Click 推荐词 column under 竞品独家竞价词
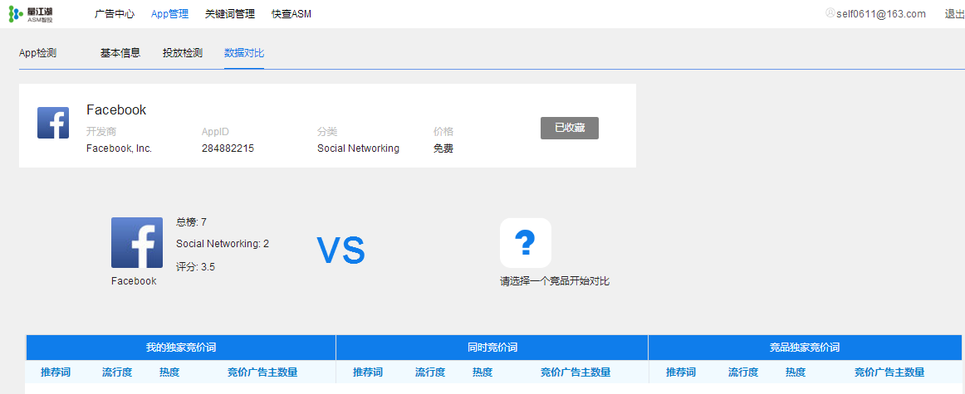Image resolution: width=965 pixels, height=394 pixels. pos(681,372)
